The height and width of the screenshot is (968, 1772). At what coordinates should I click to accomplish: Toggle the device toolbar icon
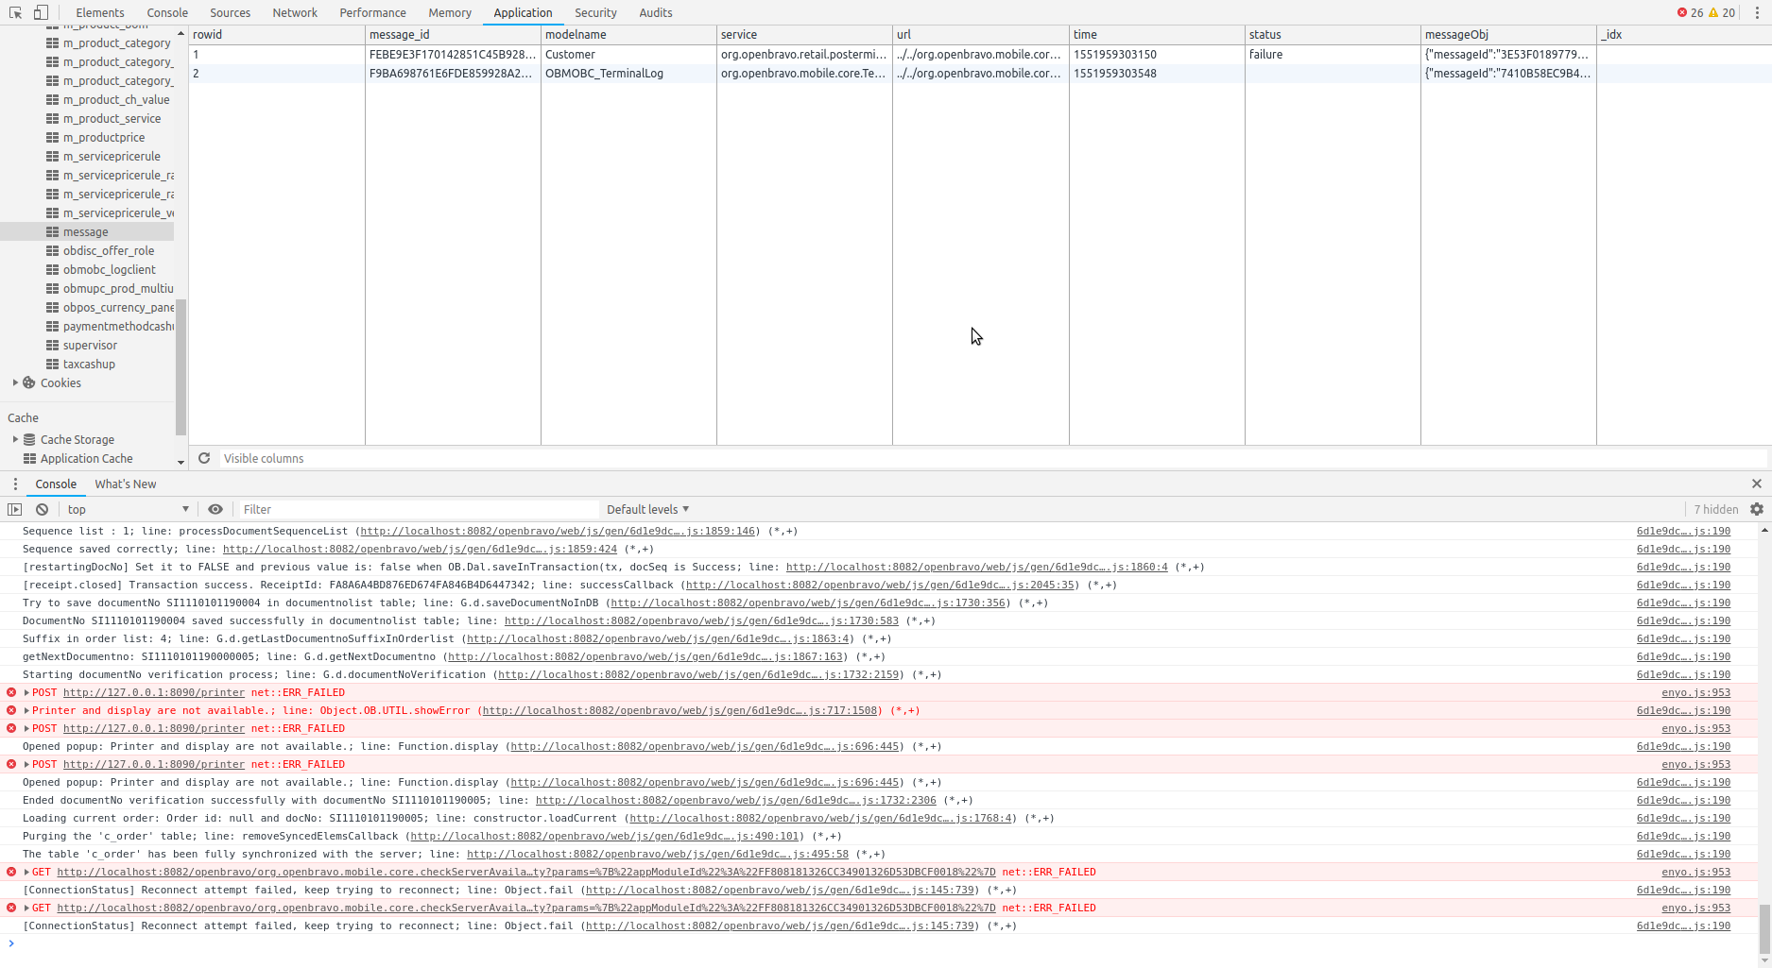41,12
